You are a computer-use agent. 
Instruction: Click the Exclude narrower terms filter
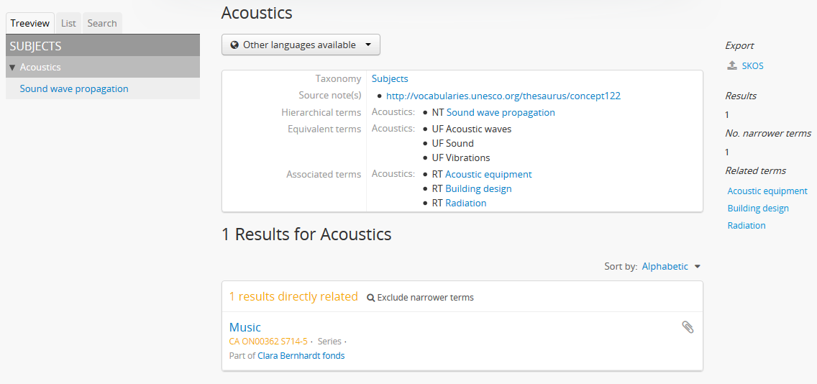point(425,298)
